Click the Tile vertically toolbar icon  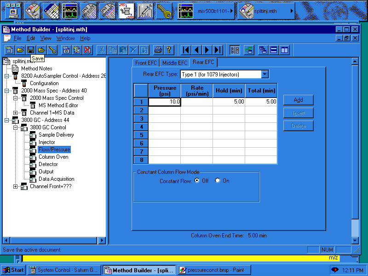pos(284,50)
